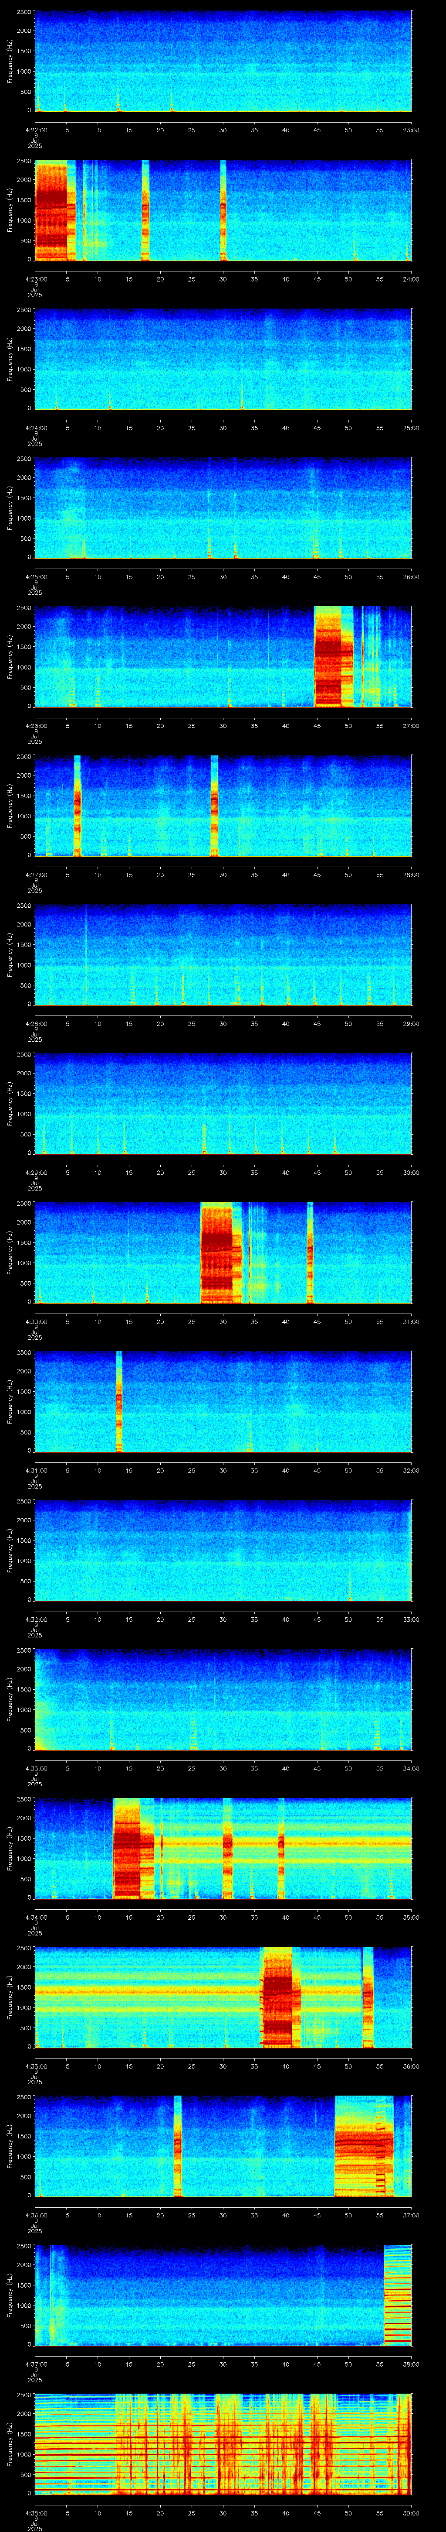Select the burst at 23 seconds in 4:36:00 spectrogram
Screen dimensions: 446x2532
coord(177,2146)
